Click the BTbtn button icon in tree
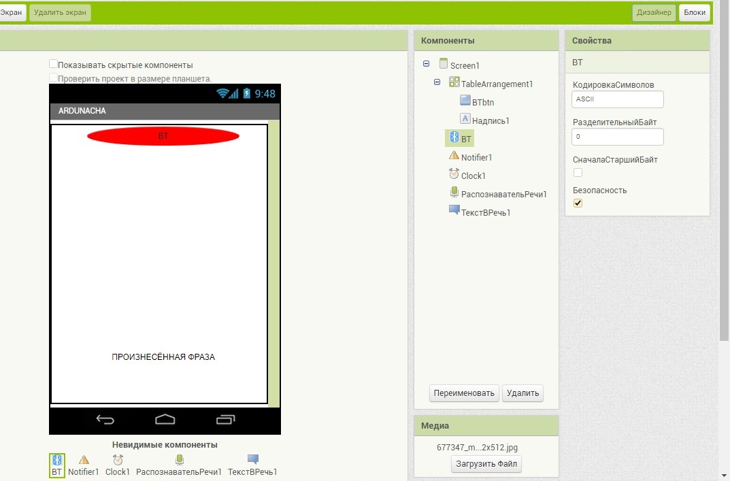The image size is (730, 481). (x=465, y=101)
